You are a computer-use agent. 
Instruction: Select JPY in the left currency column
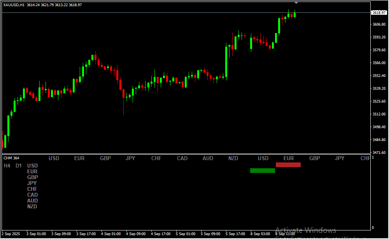point(32,183)
